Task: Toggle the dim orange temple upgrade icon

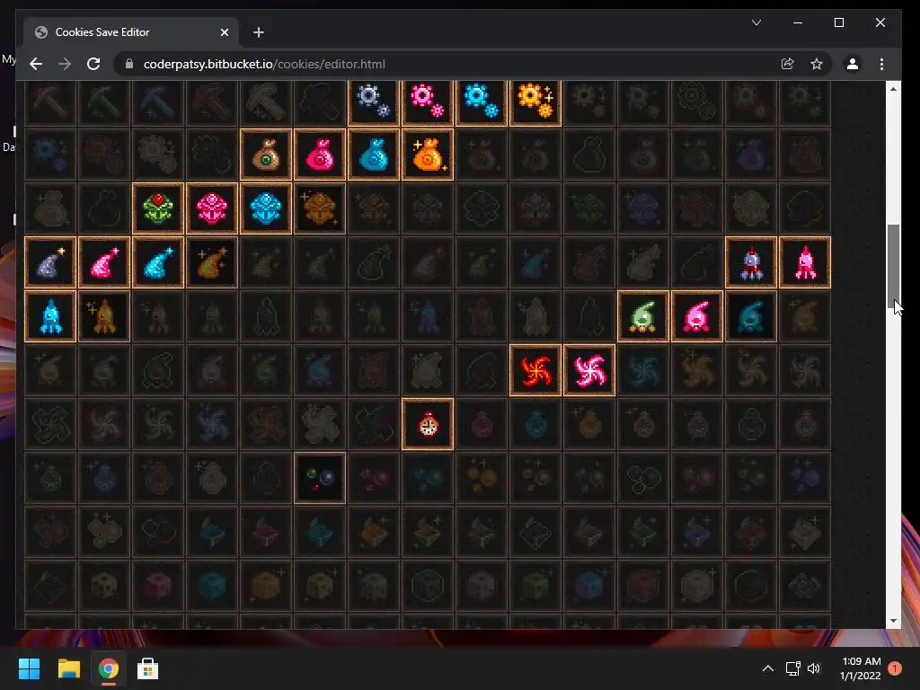Action: tap(320, 208)
